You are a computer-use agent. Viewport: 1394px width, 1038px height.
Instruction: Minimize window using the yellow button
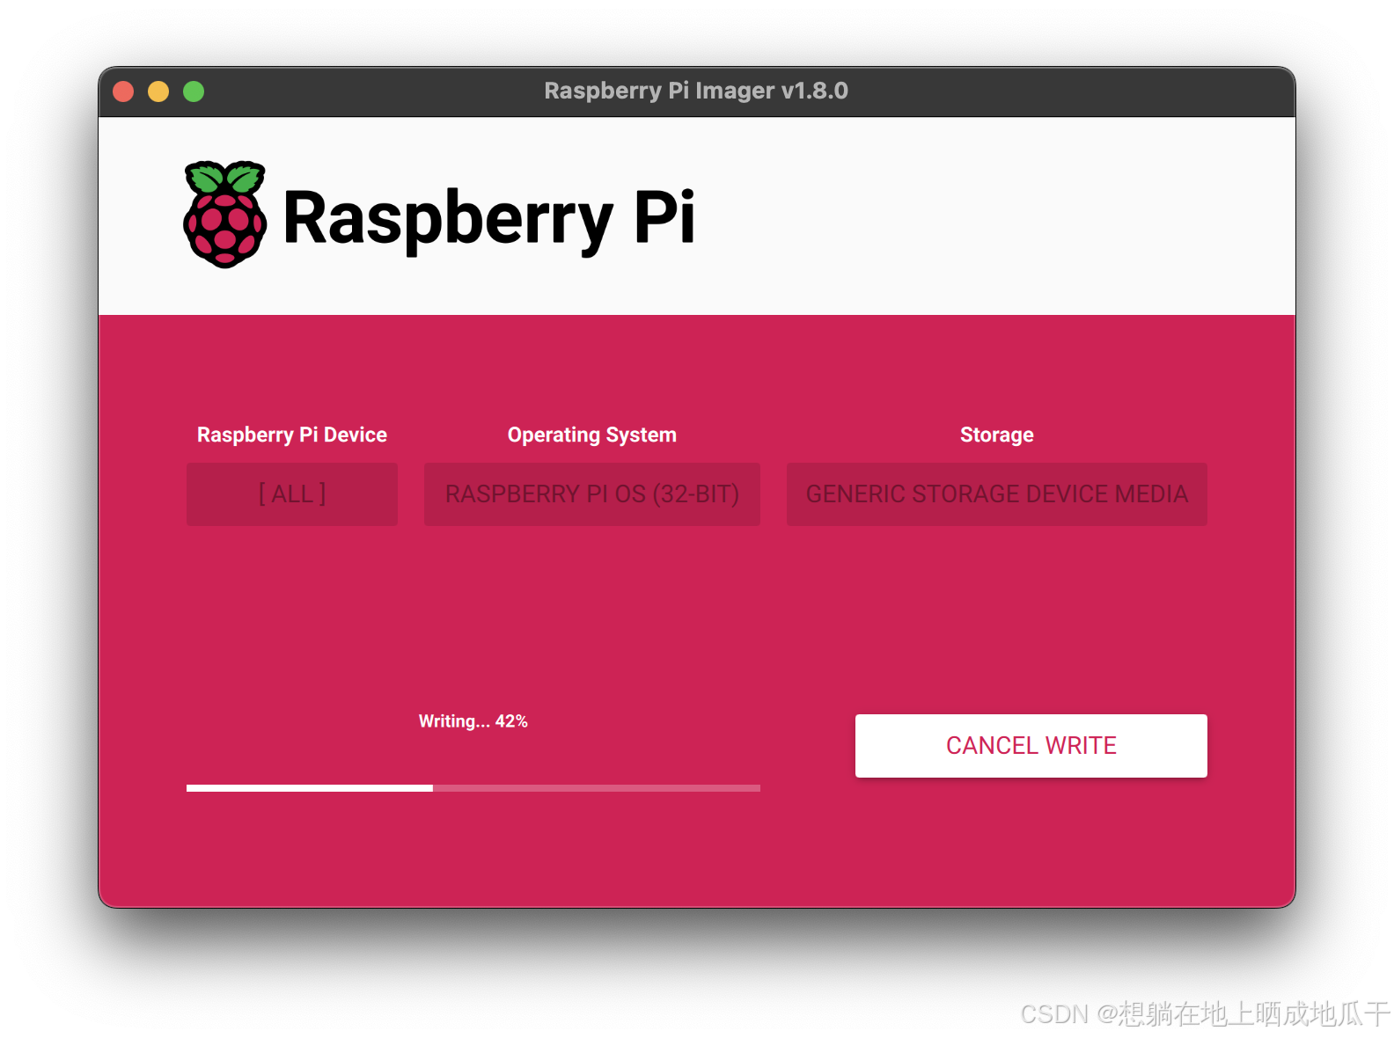[158, 91]
